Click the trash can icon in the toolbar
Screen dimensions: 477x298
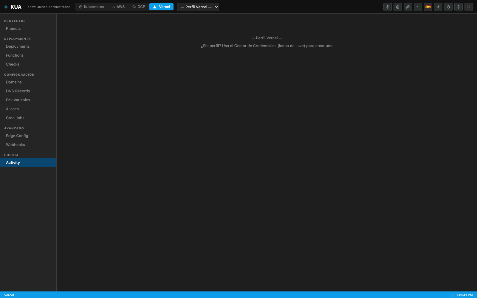398,7
